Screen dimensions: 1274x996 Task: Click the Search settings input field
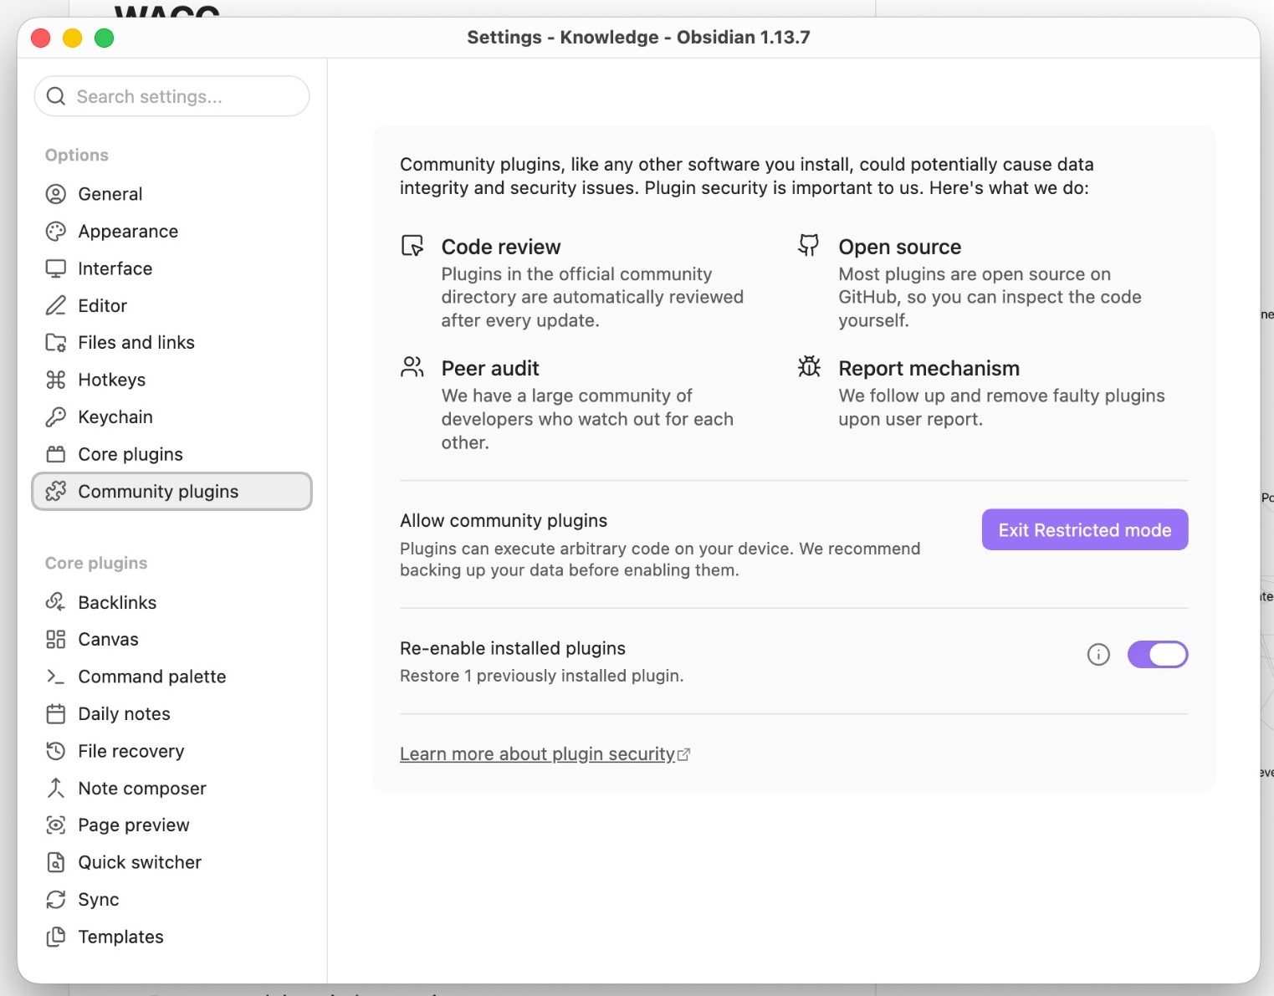pyautogui.click(x=171, y=96)
